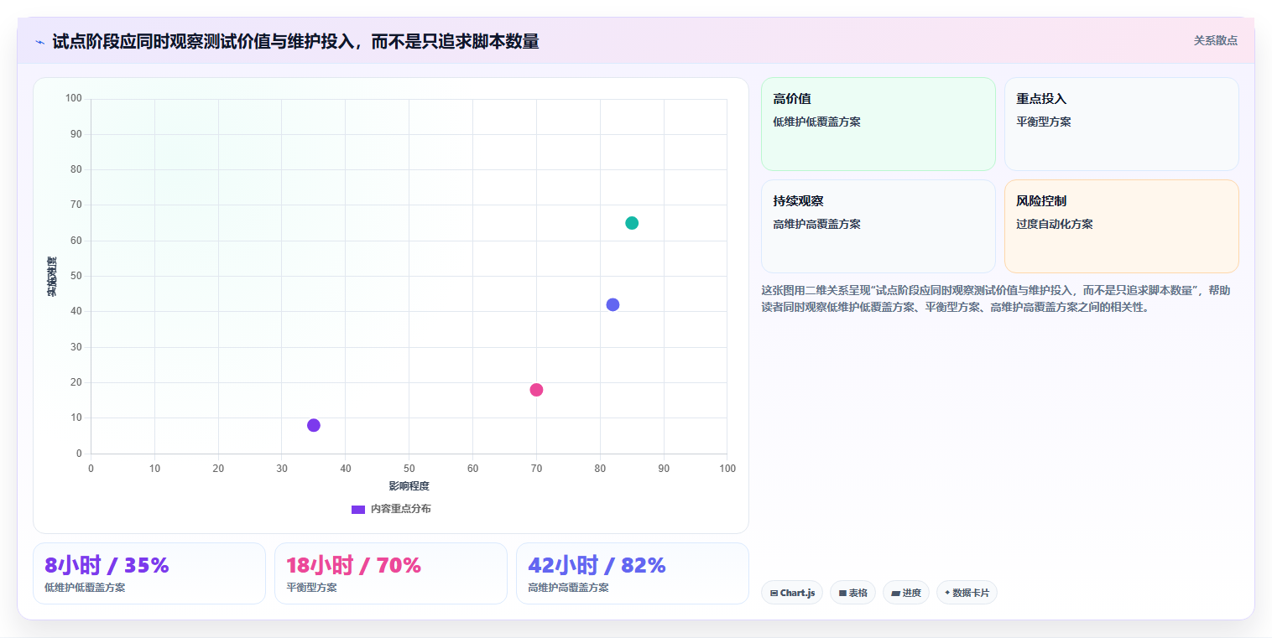Screen dimensions: 1272x638
Task: Click the 平衡型方案 text in 重点投入 card
Action: point(1043,122)
